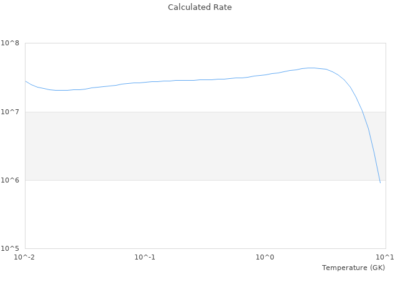Click the white plot area below the gray band
The image size is (398, 298).
pyautogui.click(x=187, y=214)
